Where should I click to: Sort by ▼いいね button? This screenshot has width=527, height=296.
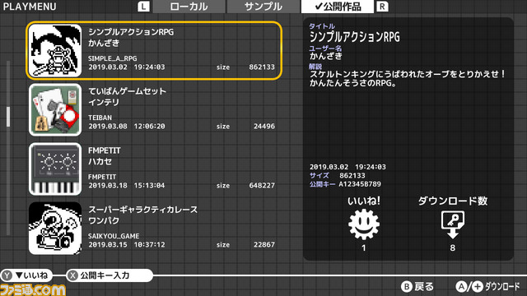click(32, 275)
